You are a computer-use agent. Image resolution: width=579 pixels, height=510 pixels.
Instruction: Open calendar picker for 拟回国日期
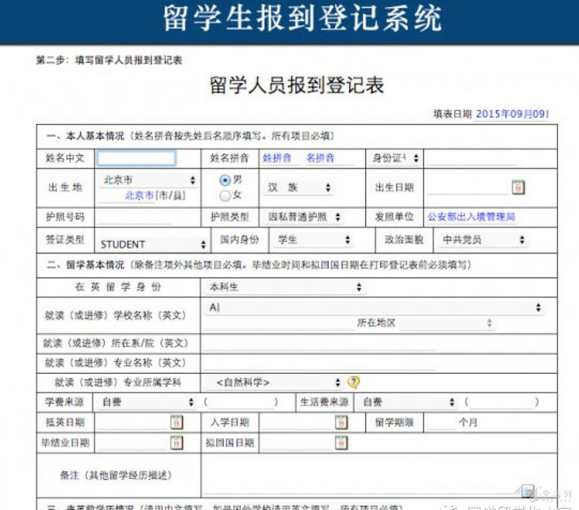click(x=341, y=443)
